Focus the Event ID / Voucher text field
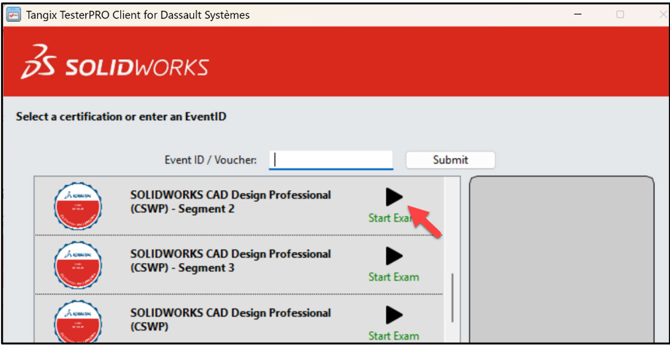670x345 pixels. (331, 160)
